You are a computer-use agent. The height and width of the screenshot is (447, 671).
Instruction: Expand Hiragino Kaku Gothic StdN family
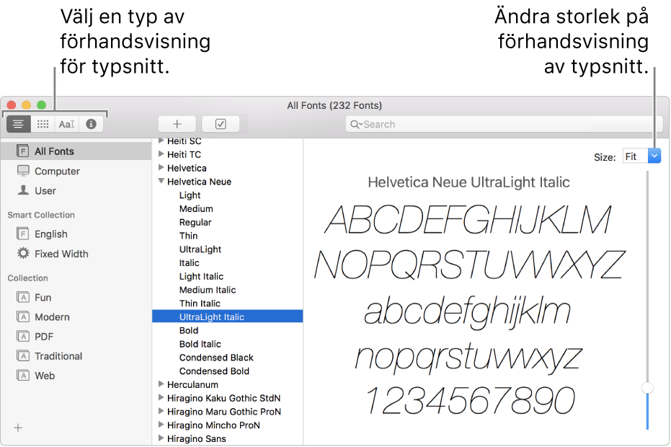(x=161, y=397)
